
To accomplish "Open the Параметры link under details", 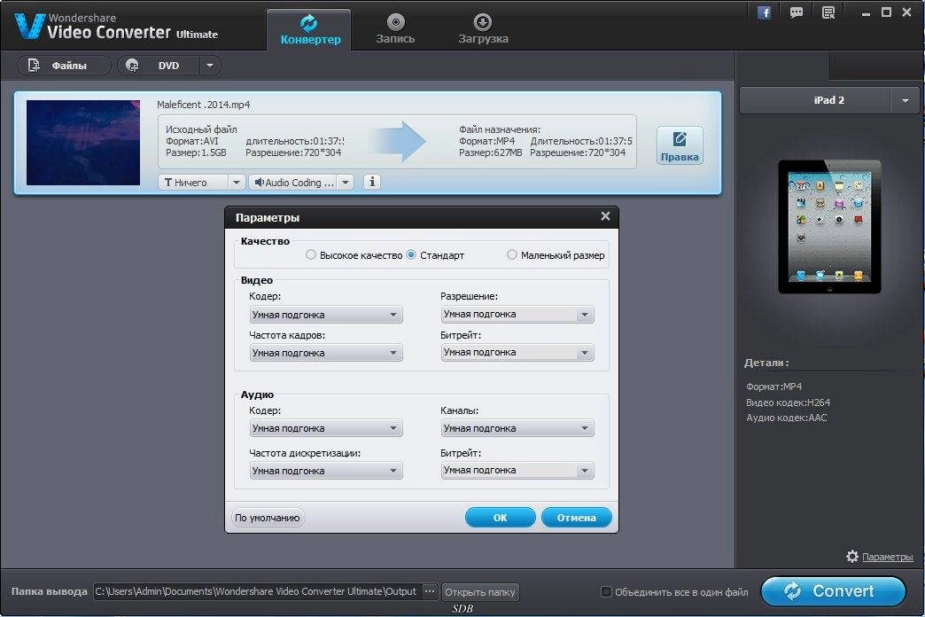I will (887, 557).
